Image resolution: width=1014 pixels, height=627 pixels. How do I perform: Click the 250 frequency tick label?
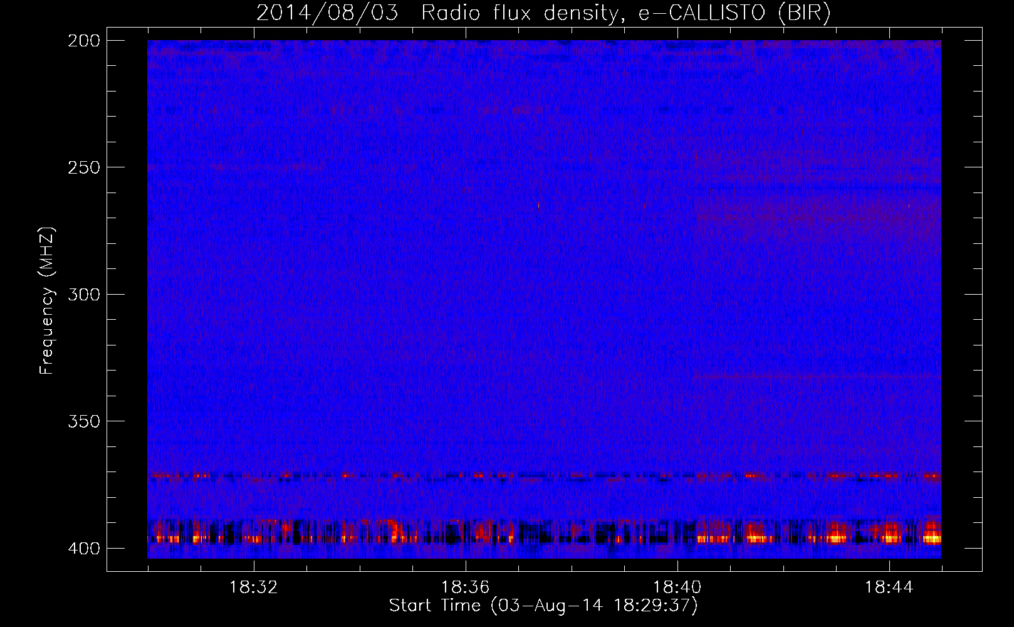pos(84,167)
